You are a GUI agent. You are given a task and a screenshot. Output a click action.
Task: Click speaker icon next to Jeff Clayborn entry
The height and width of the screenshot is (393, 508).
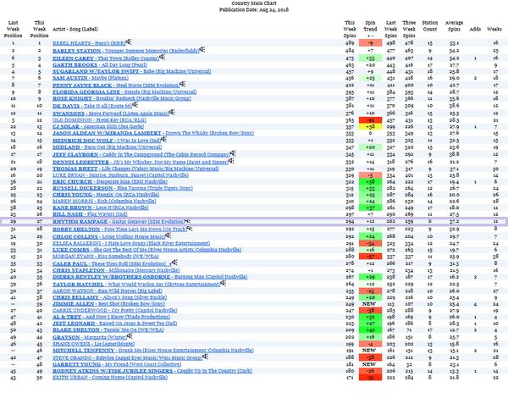[x=233, y=153]
